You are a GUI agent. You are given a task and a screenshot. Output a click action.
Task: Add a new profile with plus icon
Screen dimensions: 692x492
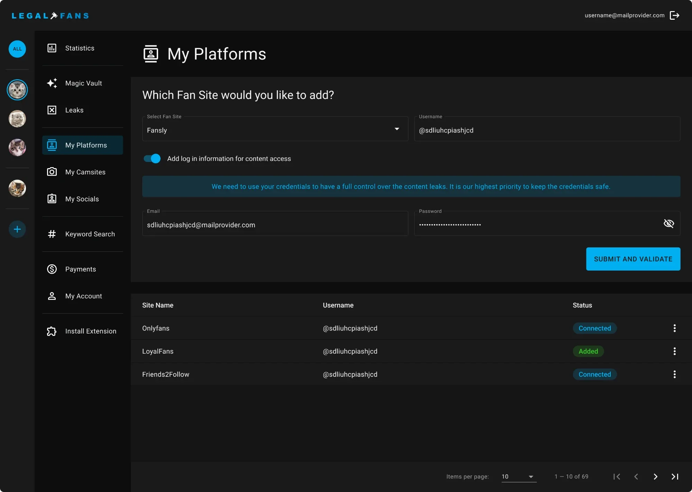point(17,229)
